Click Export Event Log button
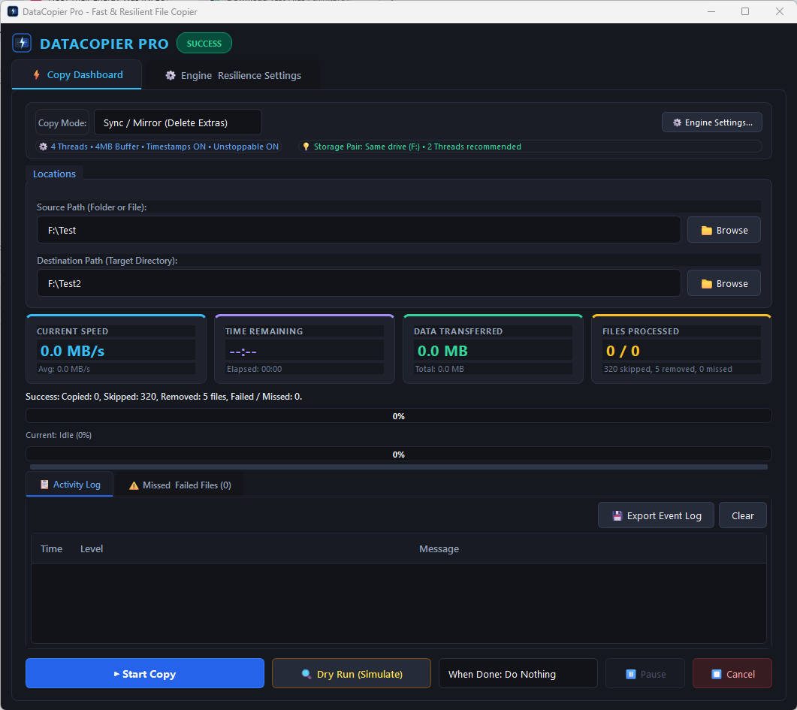This screenshot has width=797, height=710. click(x=657, y=515)
